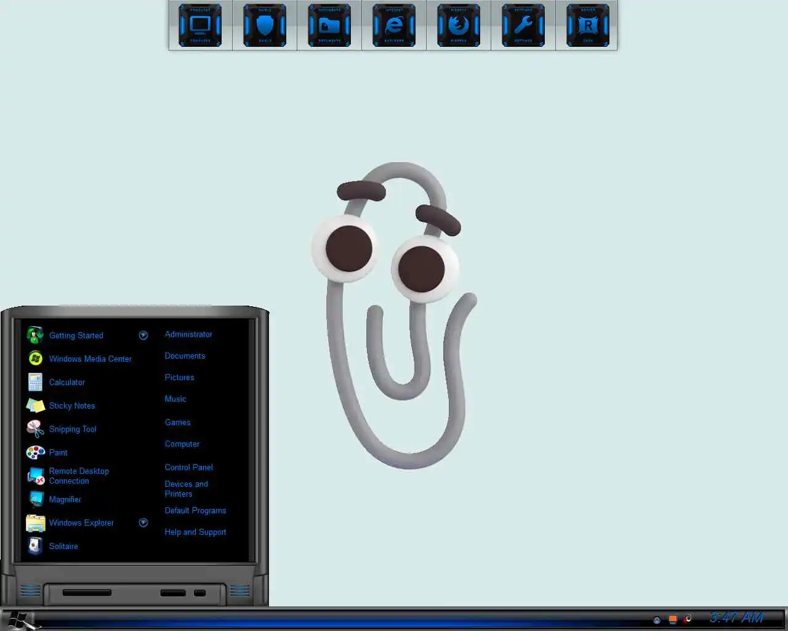Viewport: 788px width, 631px height.
Task: Open Pictures from the Start menu
Action: pos(179,377)
